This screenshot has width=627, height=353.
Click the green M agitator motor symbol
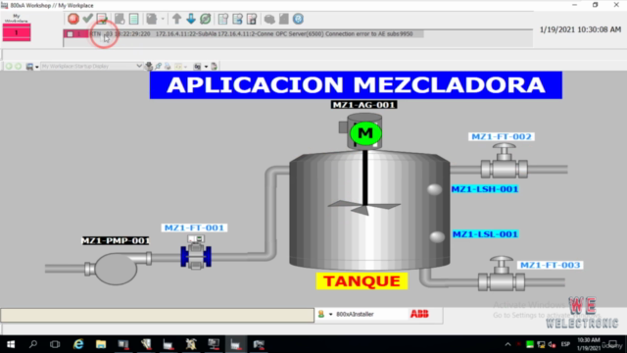(365, 133)
